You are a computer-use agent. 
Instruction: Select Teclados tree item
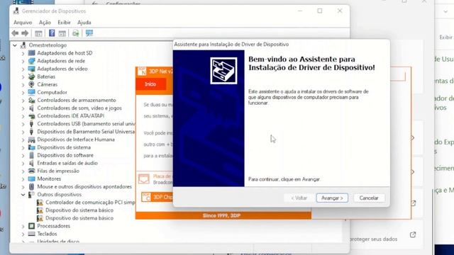[x=47, y=234]
